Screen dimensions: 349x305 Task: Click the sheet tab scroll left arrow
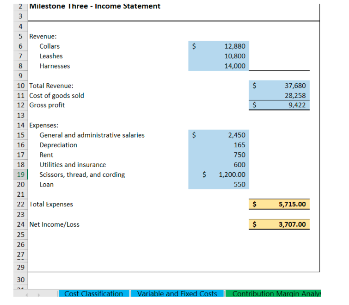point(26,295)
